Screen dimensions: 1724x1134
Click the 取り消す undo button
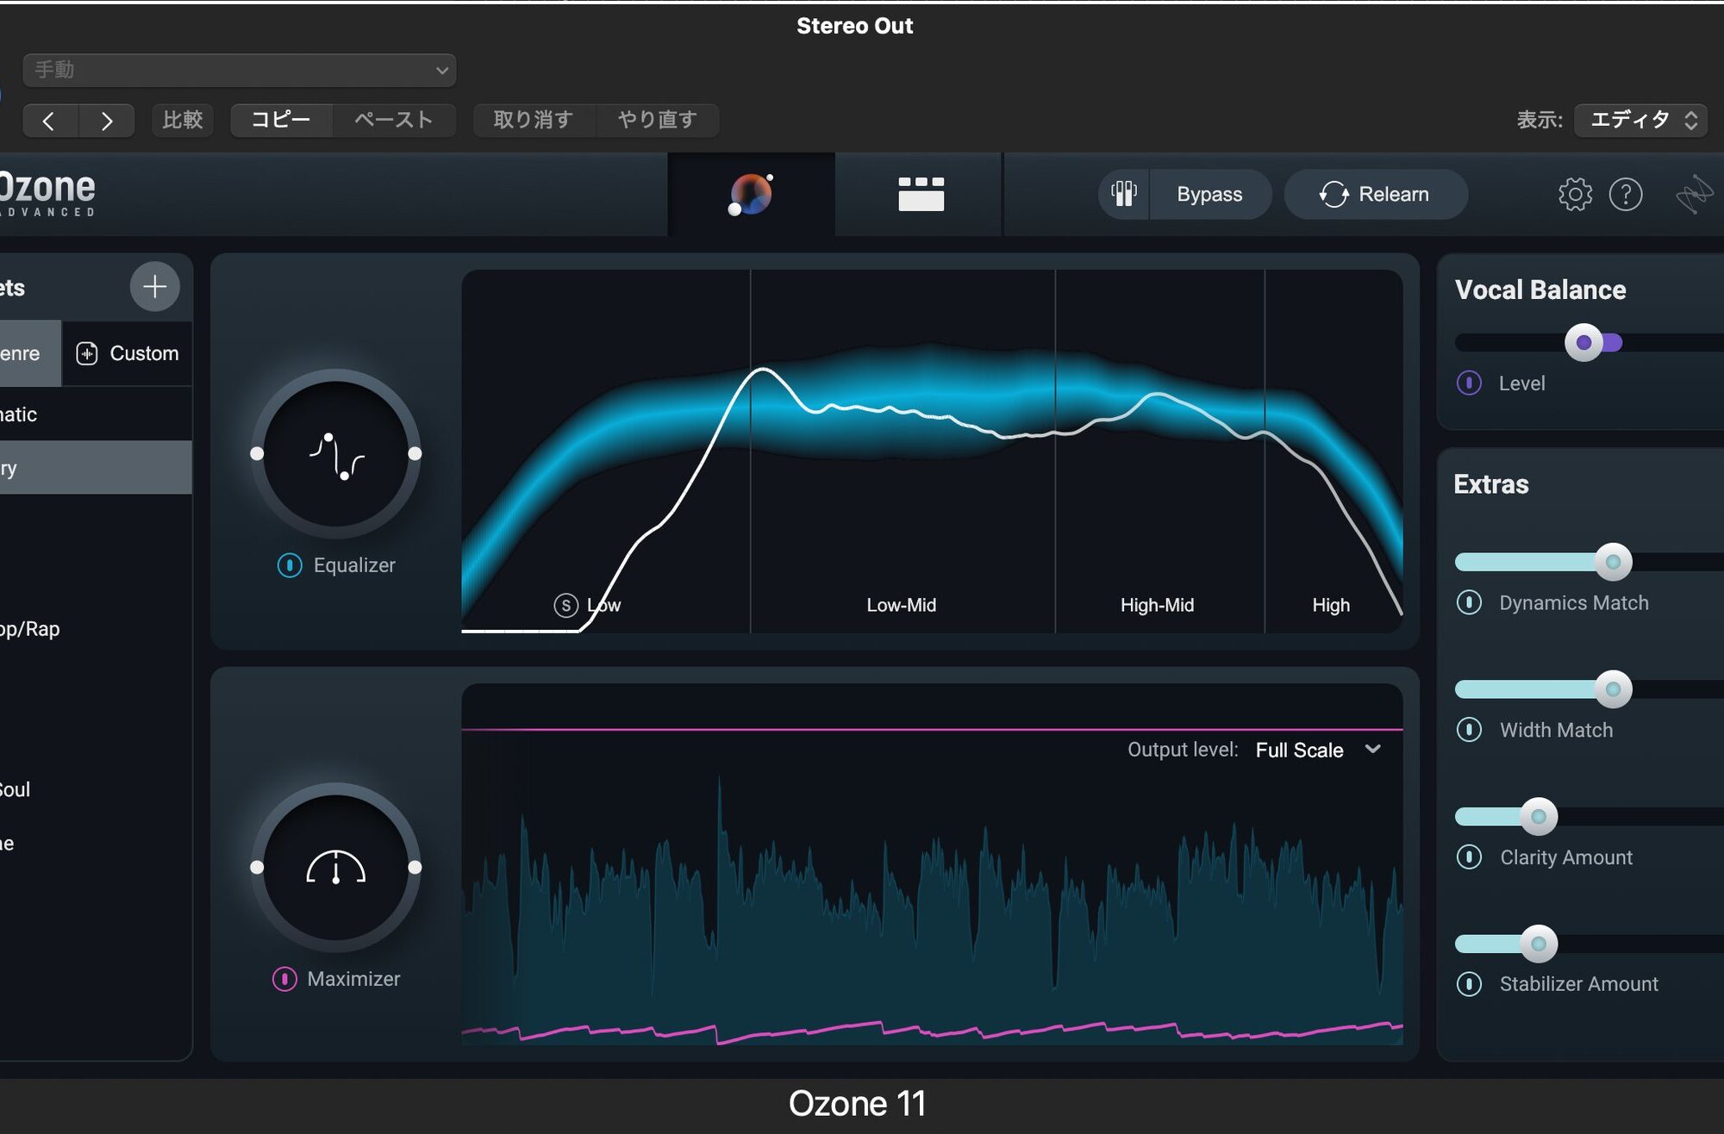tap(534, 120)
